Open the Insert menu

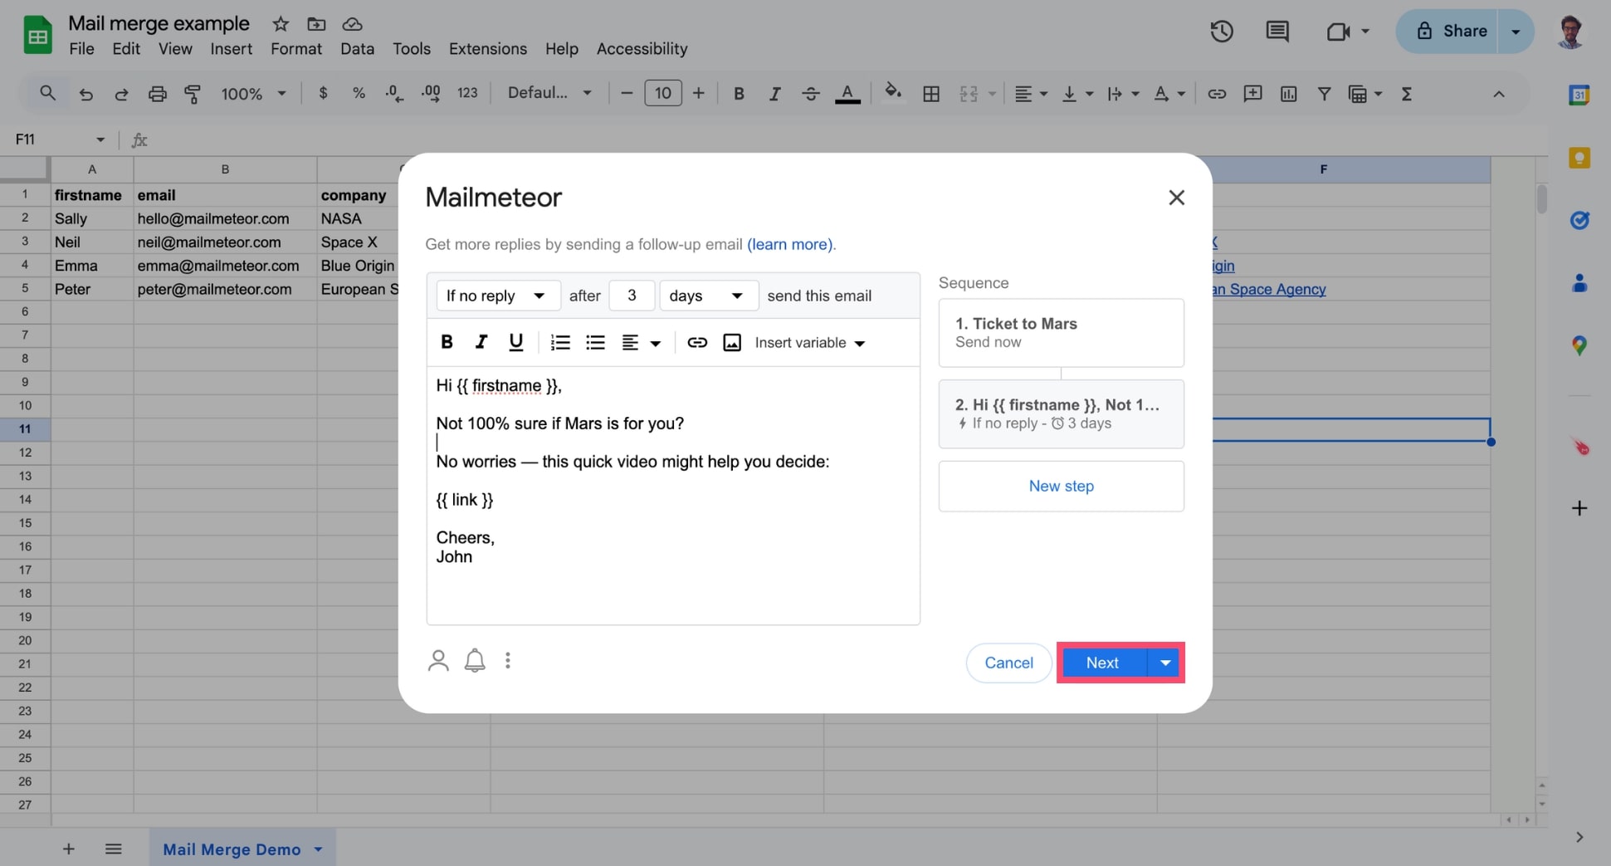click(231, 49)
